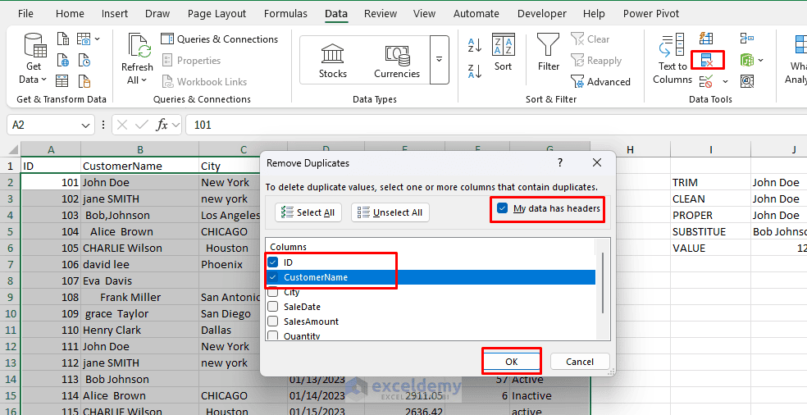Expand the Data Model dropdown arrow
The image size is (807, 415).
tap(761, 60)
